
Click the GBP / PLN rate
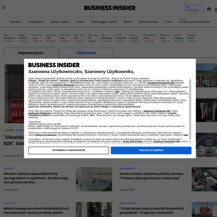click(78, 38)
